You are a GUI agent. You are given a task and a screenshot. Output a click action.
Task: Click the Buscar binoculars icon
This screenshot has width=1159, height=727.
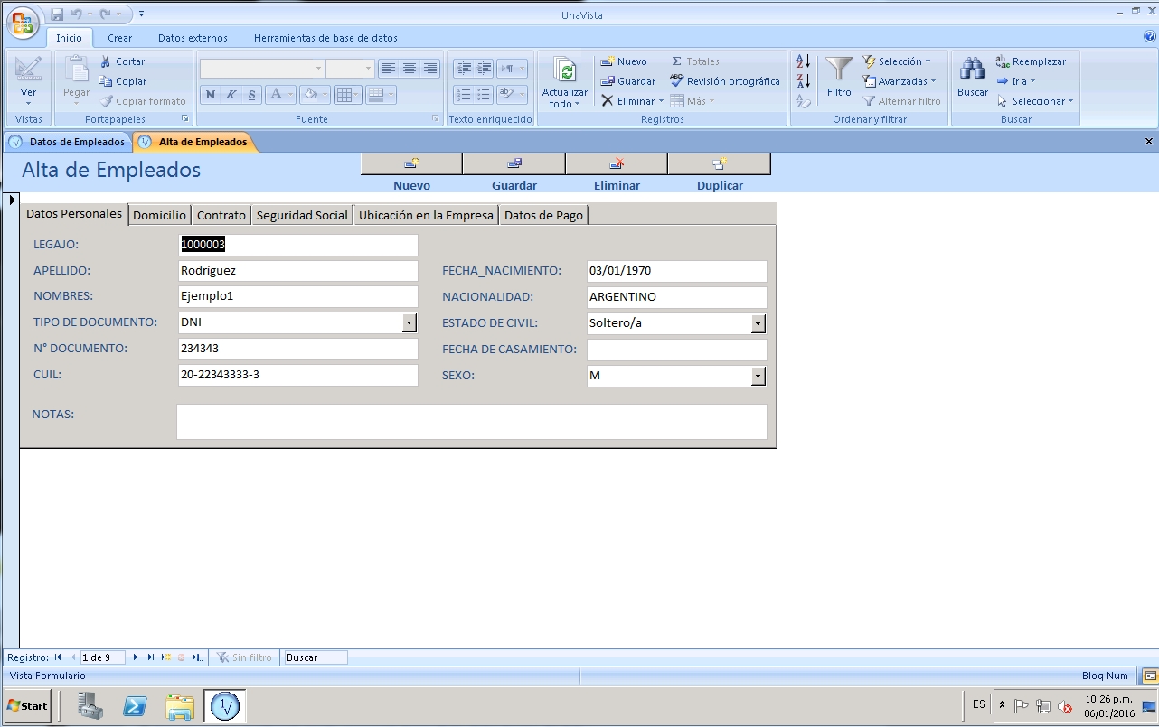tap(973, 70)
